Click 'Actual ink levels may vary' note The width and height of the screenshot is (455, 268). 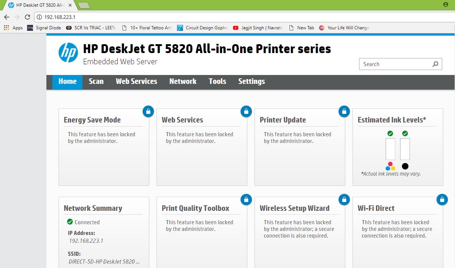(x=391, y=174)
